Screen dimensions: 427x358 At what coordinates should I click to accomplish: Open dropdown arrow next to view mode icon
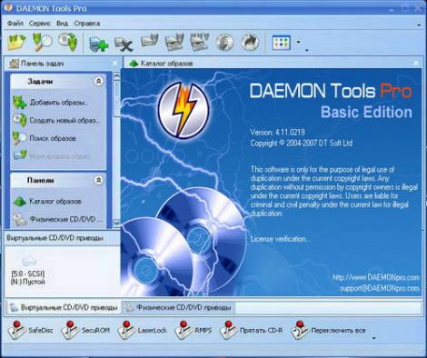(x=298, y=42)
